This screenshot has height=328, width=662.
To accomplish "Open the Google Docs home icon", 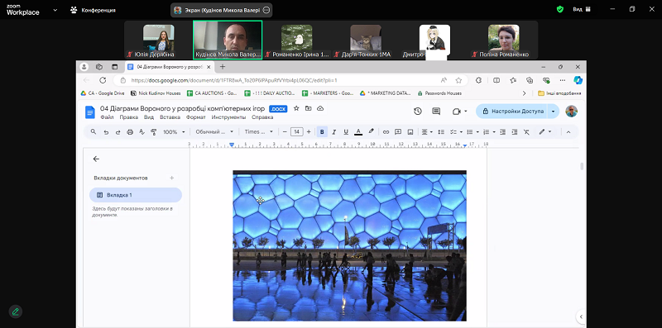I will click(x=90, y=112).
